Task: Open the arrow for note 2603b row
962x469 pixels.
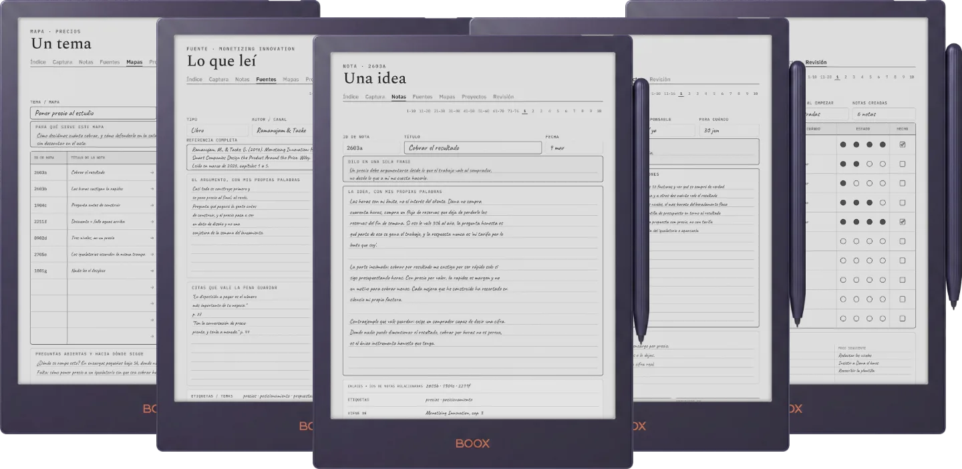Action: coord(152,189)
